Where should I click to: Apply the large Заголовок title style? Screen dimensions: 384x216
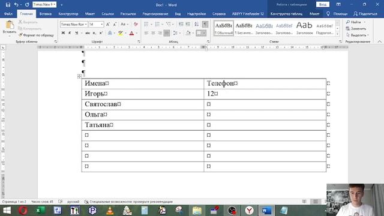(x=304, y=28)
